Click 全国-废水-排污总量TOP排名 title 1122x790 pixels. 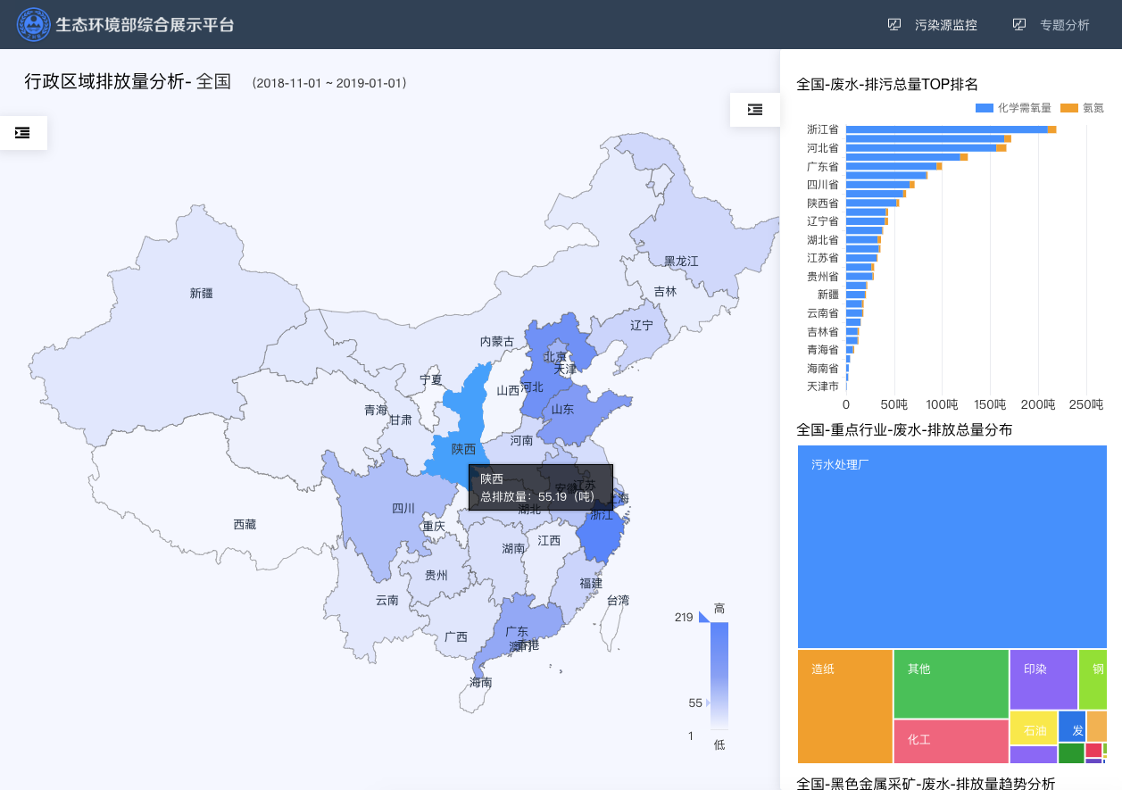pos(887,85)
